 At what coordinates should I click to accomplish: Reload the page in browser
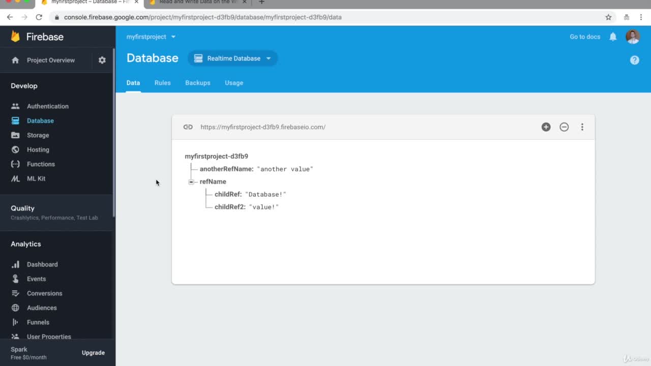[x=39, y=17]
